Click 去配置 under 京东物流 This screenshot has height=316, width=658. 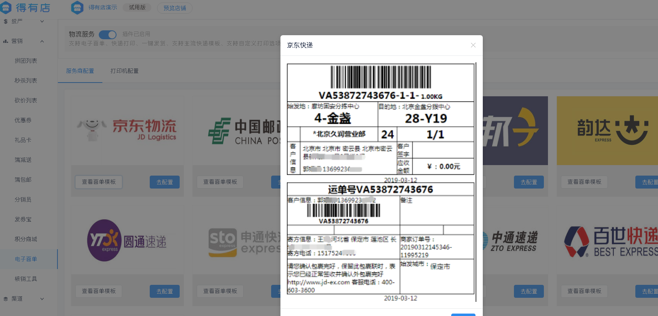pos(165,182)
